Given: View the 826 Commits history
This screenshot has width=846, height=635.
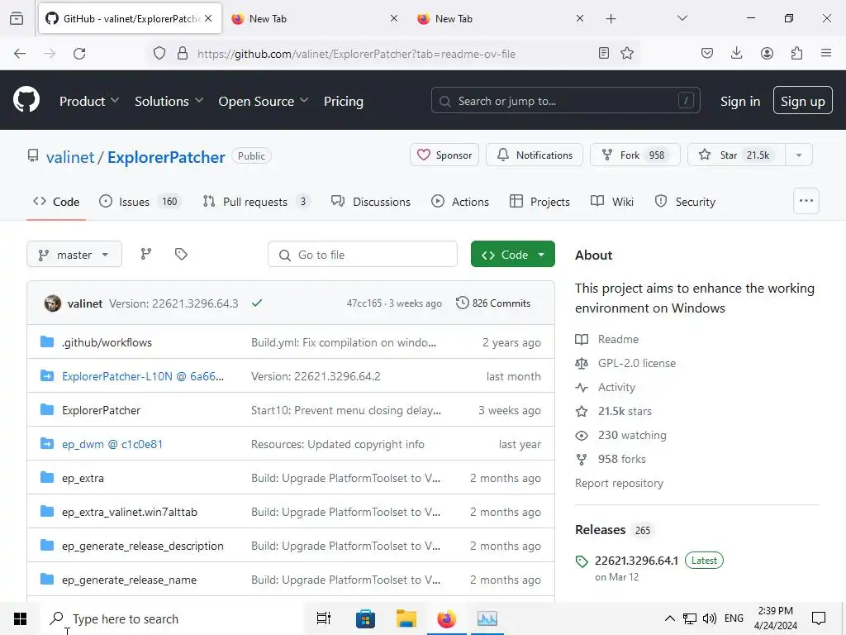Looking at the screenshot, I should click(493, 303).
